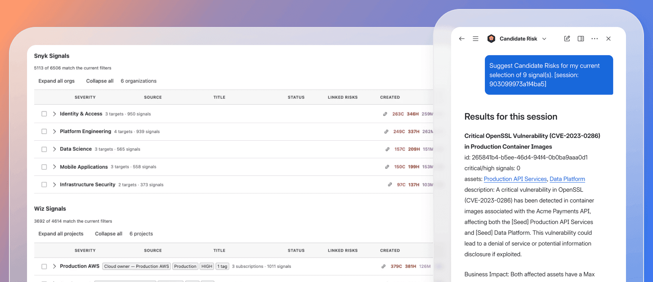Image resolution: width=653 pixels, height=282 pixels.
Task: Select Infrastructure Security checkbox
Action: pyautogui.click(x=44, y=184)
